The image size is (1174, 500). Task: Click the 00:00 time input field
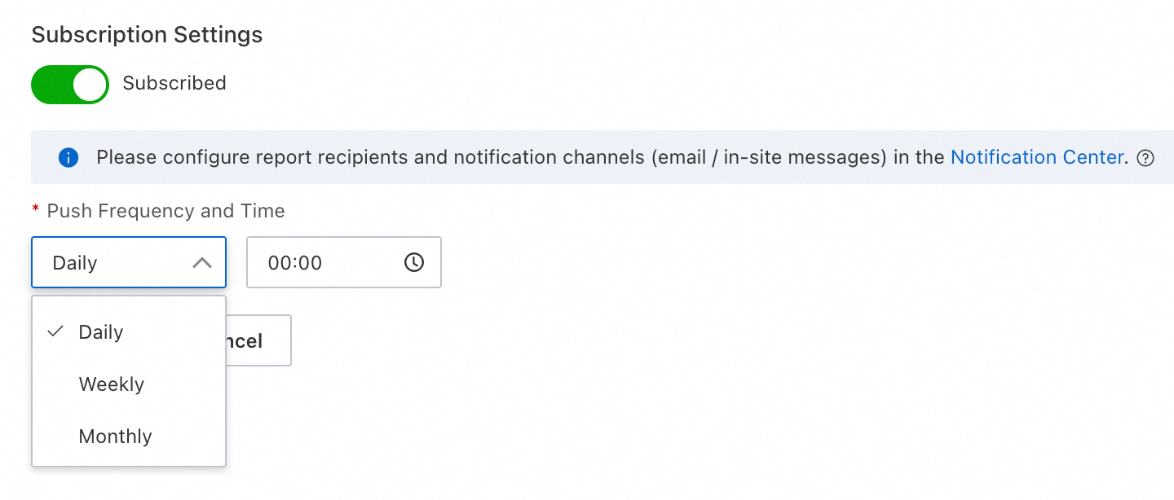pyautogui.click(x=344, y=262)
